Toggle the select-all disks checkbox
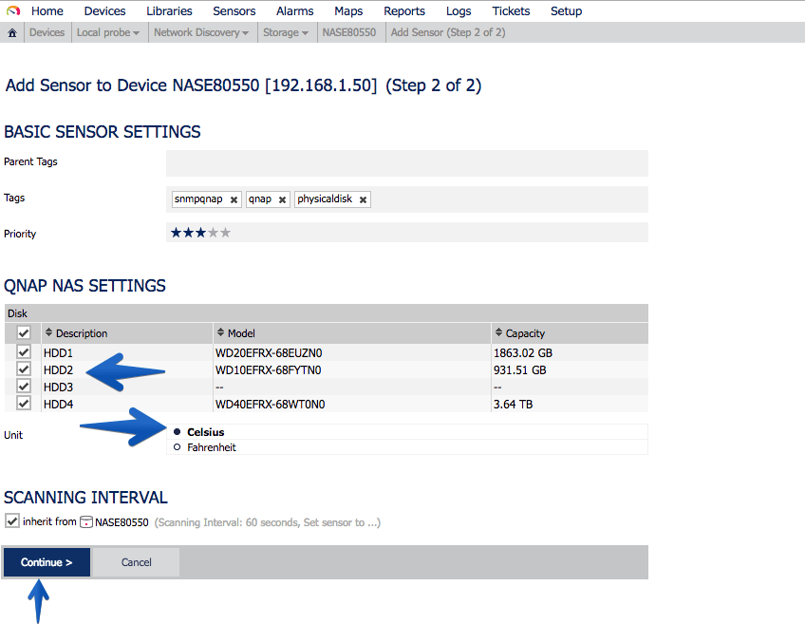Image resolution: width=805 pixels, height=643 pixels. click(x=23, y=332)
